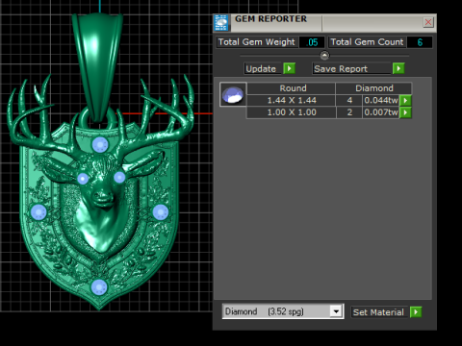Select the gem on shield's left edge
Screen dimensions: 462x346
pos(38,212)
